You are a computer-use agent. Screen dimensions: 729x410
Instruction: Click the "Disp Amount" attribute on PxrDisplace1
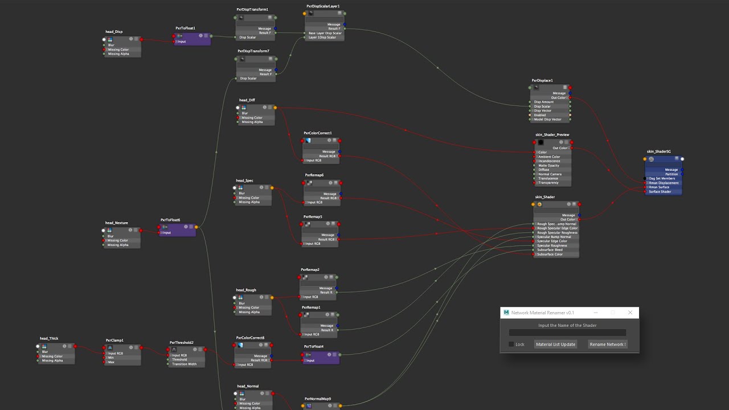[543, 102]
